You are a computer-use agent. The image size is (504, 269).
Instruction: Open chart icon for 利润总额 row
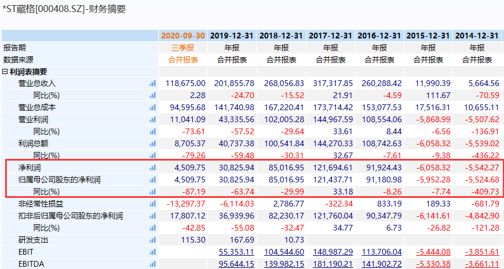[x=153, y=143]
